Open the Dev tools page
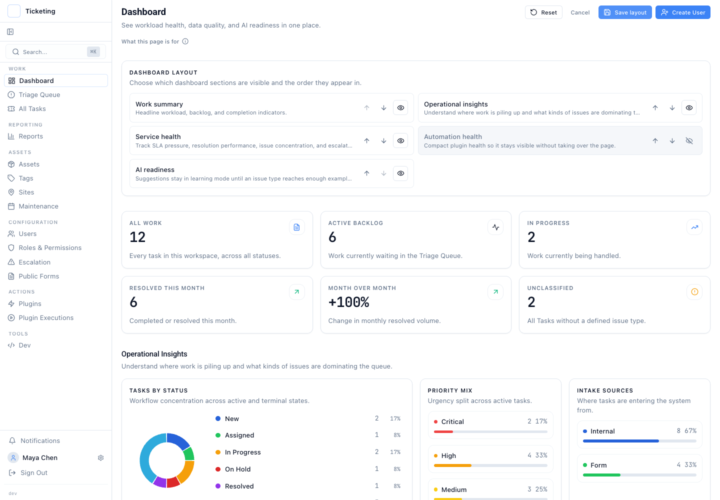Screen dimensions: 720x500 point(56,345)
